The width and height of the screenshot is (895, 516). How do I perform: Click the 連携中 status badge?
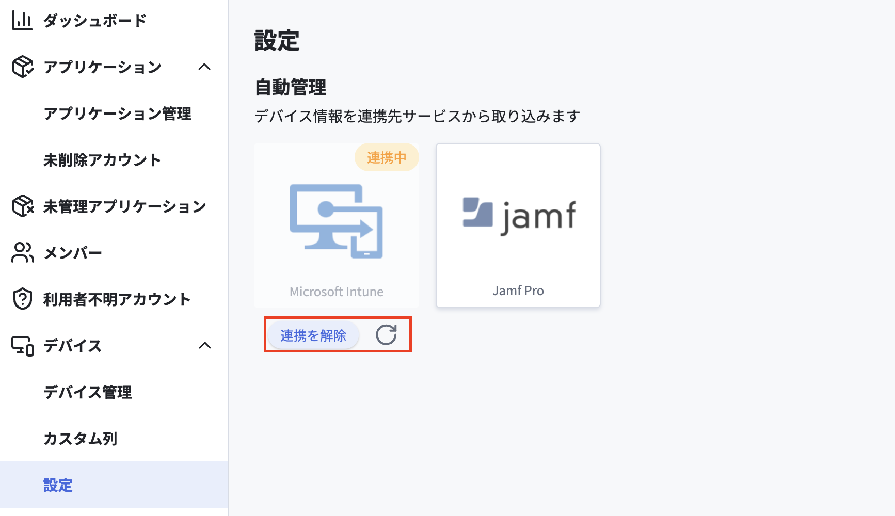(387, 157)
